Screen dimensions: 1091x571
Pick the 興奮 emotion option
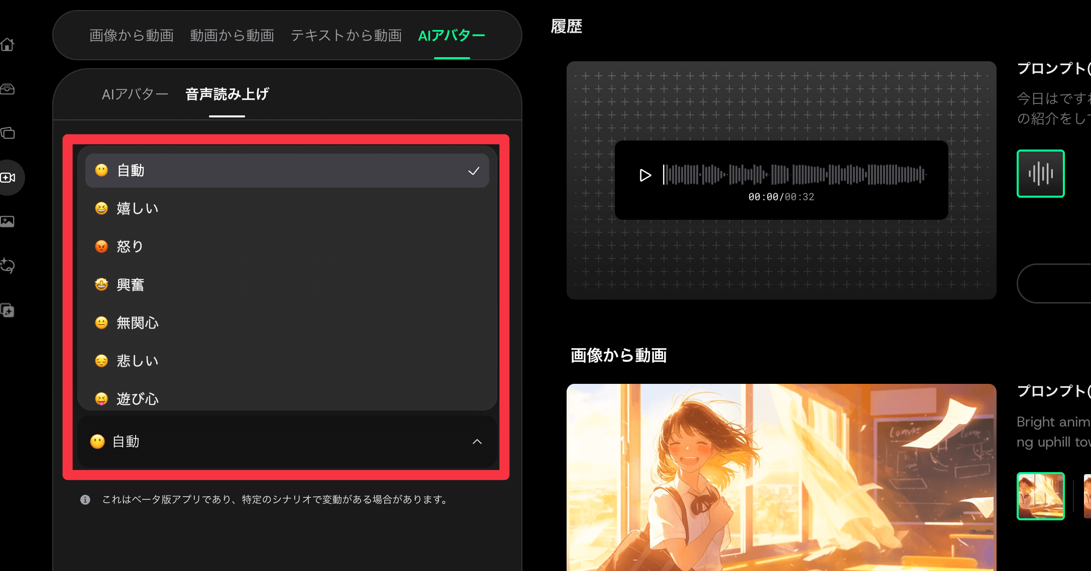(x=130, y=284)
